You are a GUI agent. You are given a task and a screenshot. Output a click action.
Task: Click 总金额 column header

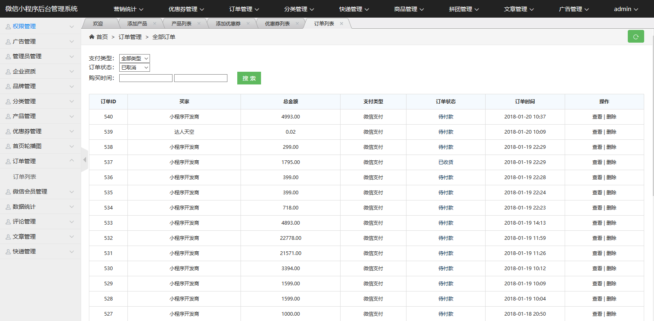coord(291,102)
